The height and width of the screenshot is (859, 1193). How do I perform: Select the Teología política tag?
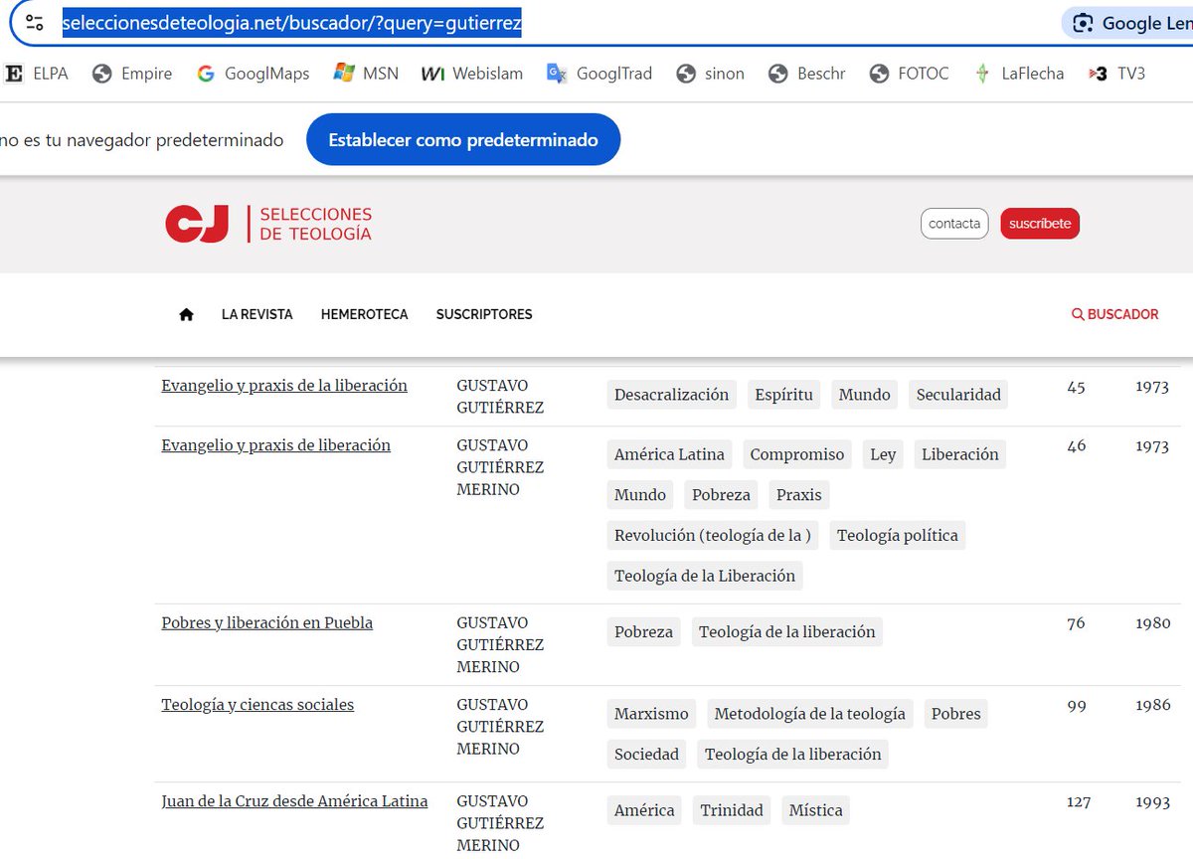pos(898,535)
